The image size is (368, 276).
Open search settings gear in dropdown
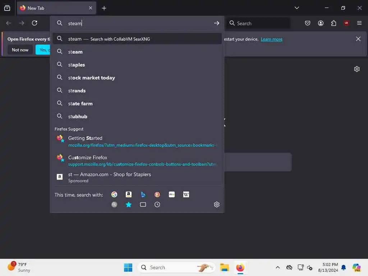point(217,204)
